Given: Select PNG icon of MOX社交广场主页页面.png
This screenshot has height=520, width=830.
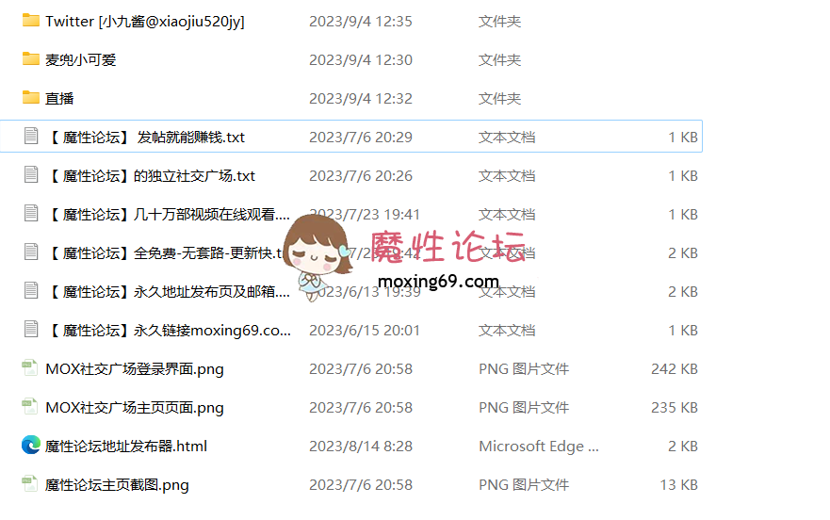Looking at the screenshot, I should 29,407.
